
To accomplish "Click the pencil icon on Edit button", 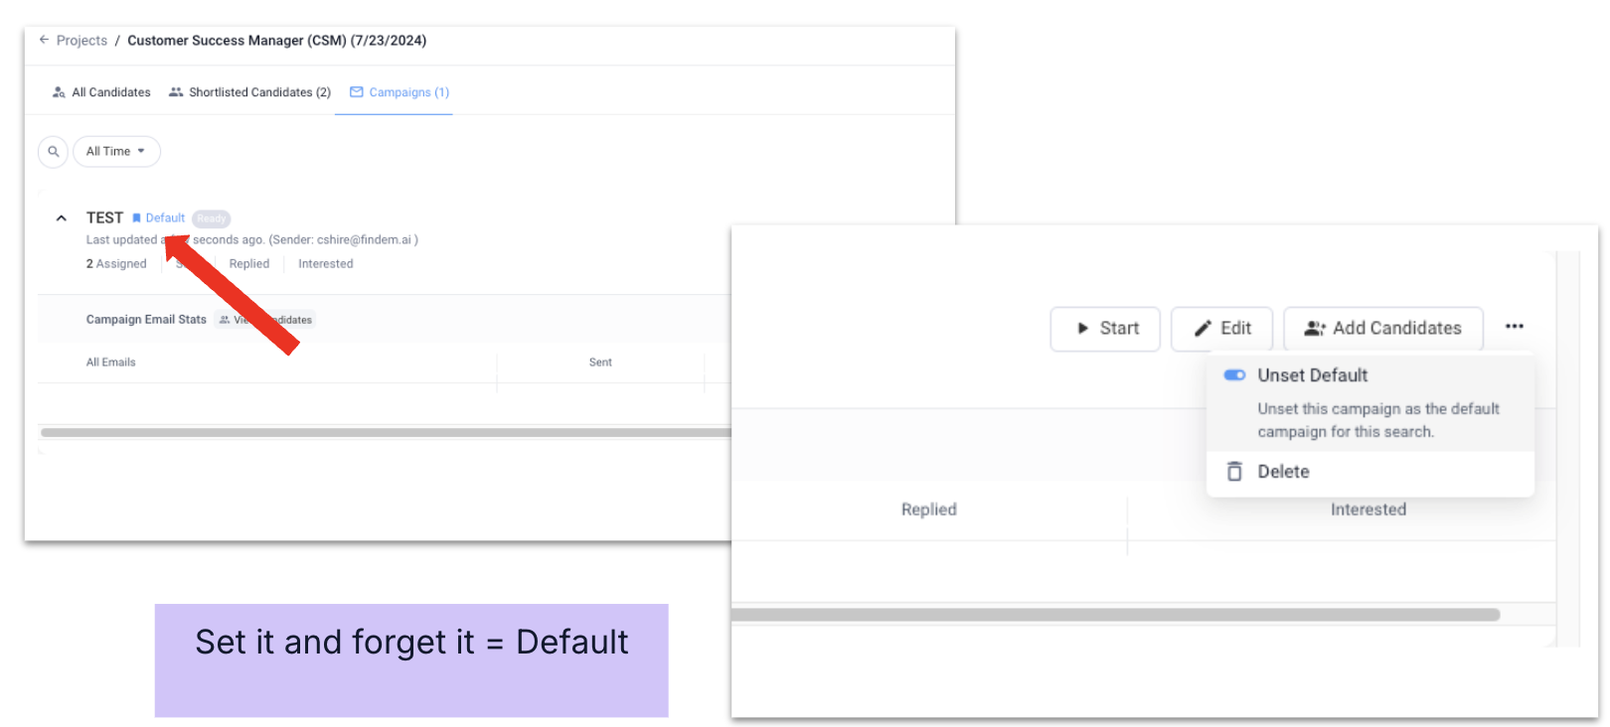I will point(1203,329).
